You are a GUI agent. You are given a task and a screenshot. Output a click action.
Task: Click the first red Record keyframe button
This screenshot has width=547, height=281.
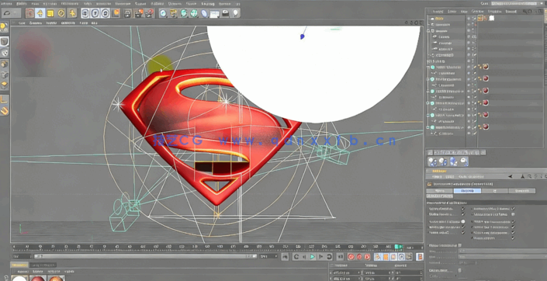pyautogui.click(x=351, y=257)
